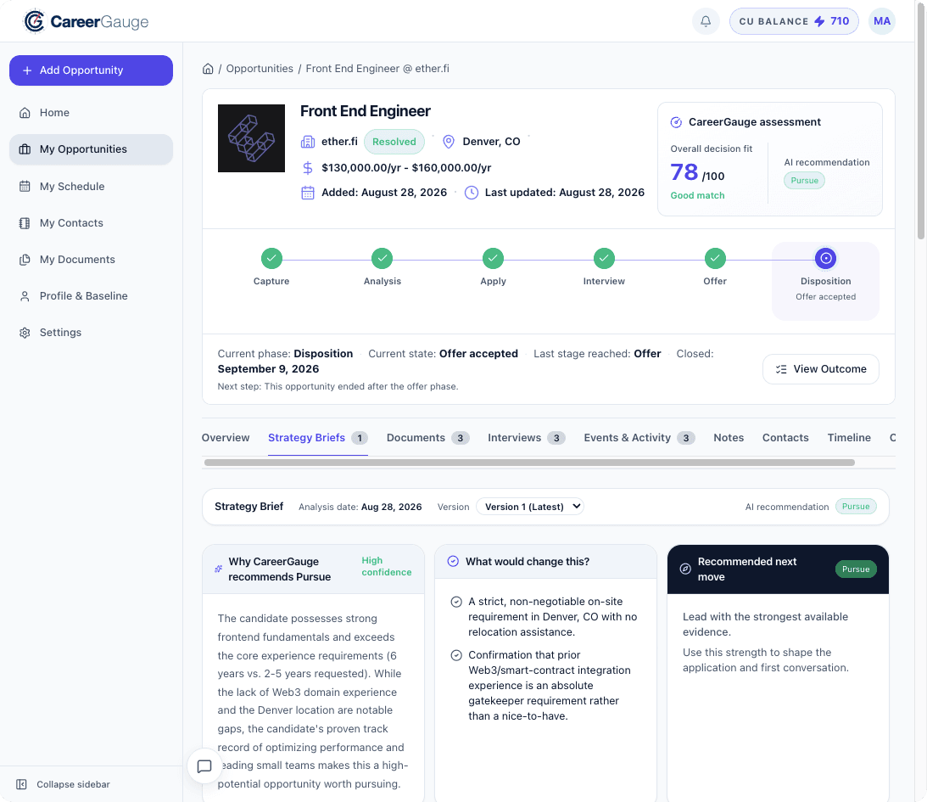Click Pursue badge in Recommended next move
Screen dimensions: 927x802
(856, 569)
